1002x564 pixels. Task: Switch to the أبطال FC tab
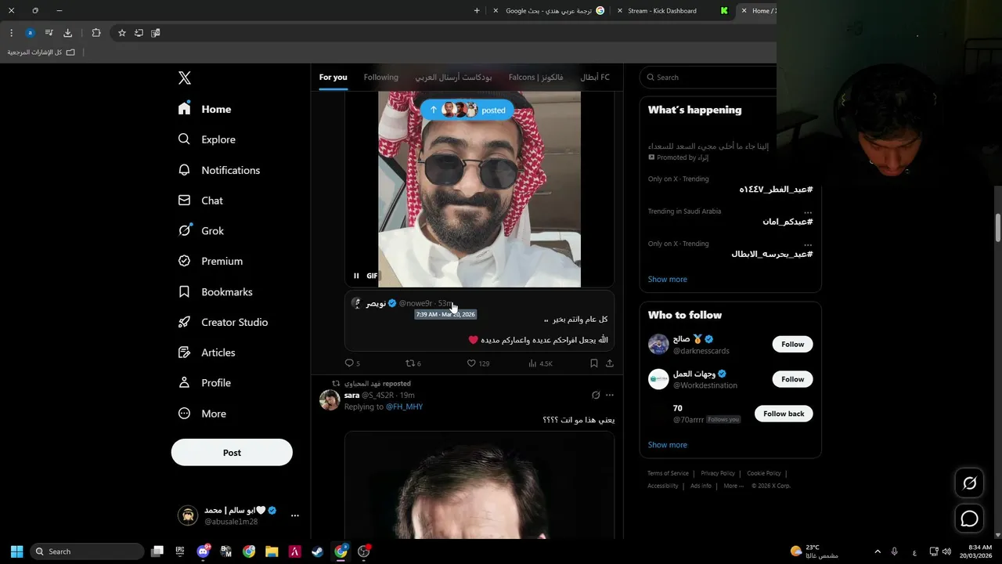click(595, 77)
